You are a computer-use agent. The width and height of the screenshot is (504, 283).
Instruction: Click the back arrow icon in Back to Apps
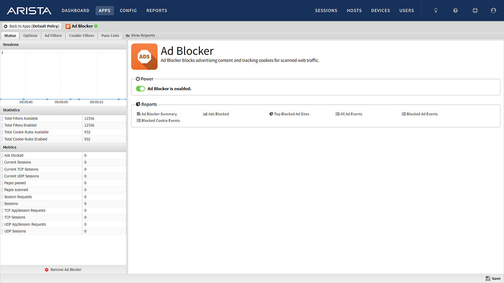click(5, 27)
